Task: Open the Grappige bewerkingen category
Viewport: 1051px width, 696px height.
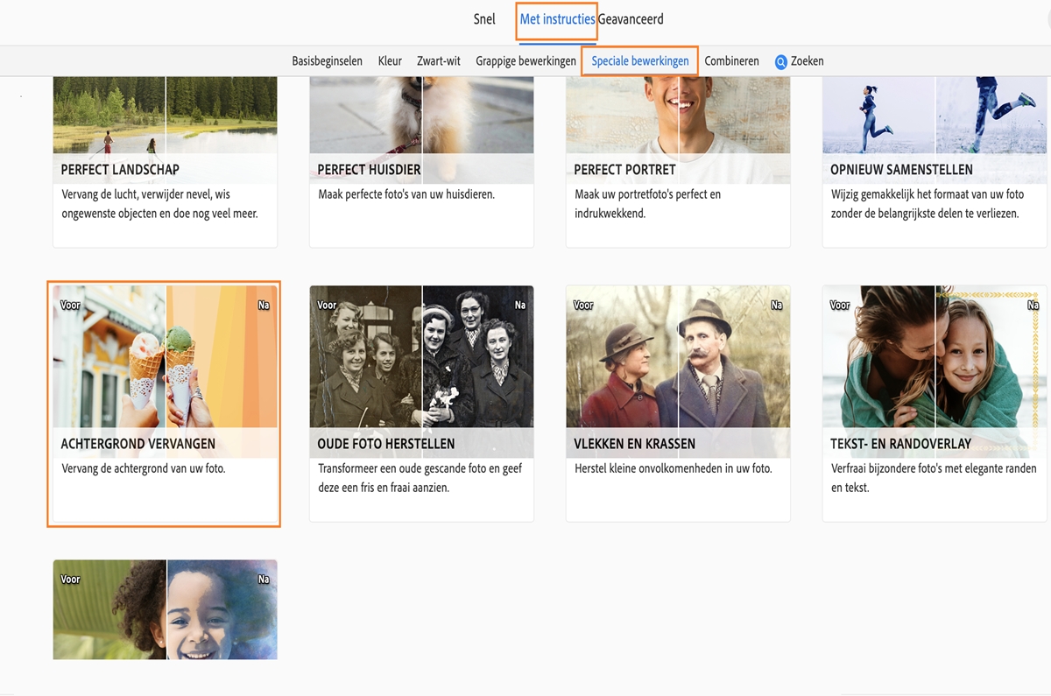Action: coord(525,60)
